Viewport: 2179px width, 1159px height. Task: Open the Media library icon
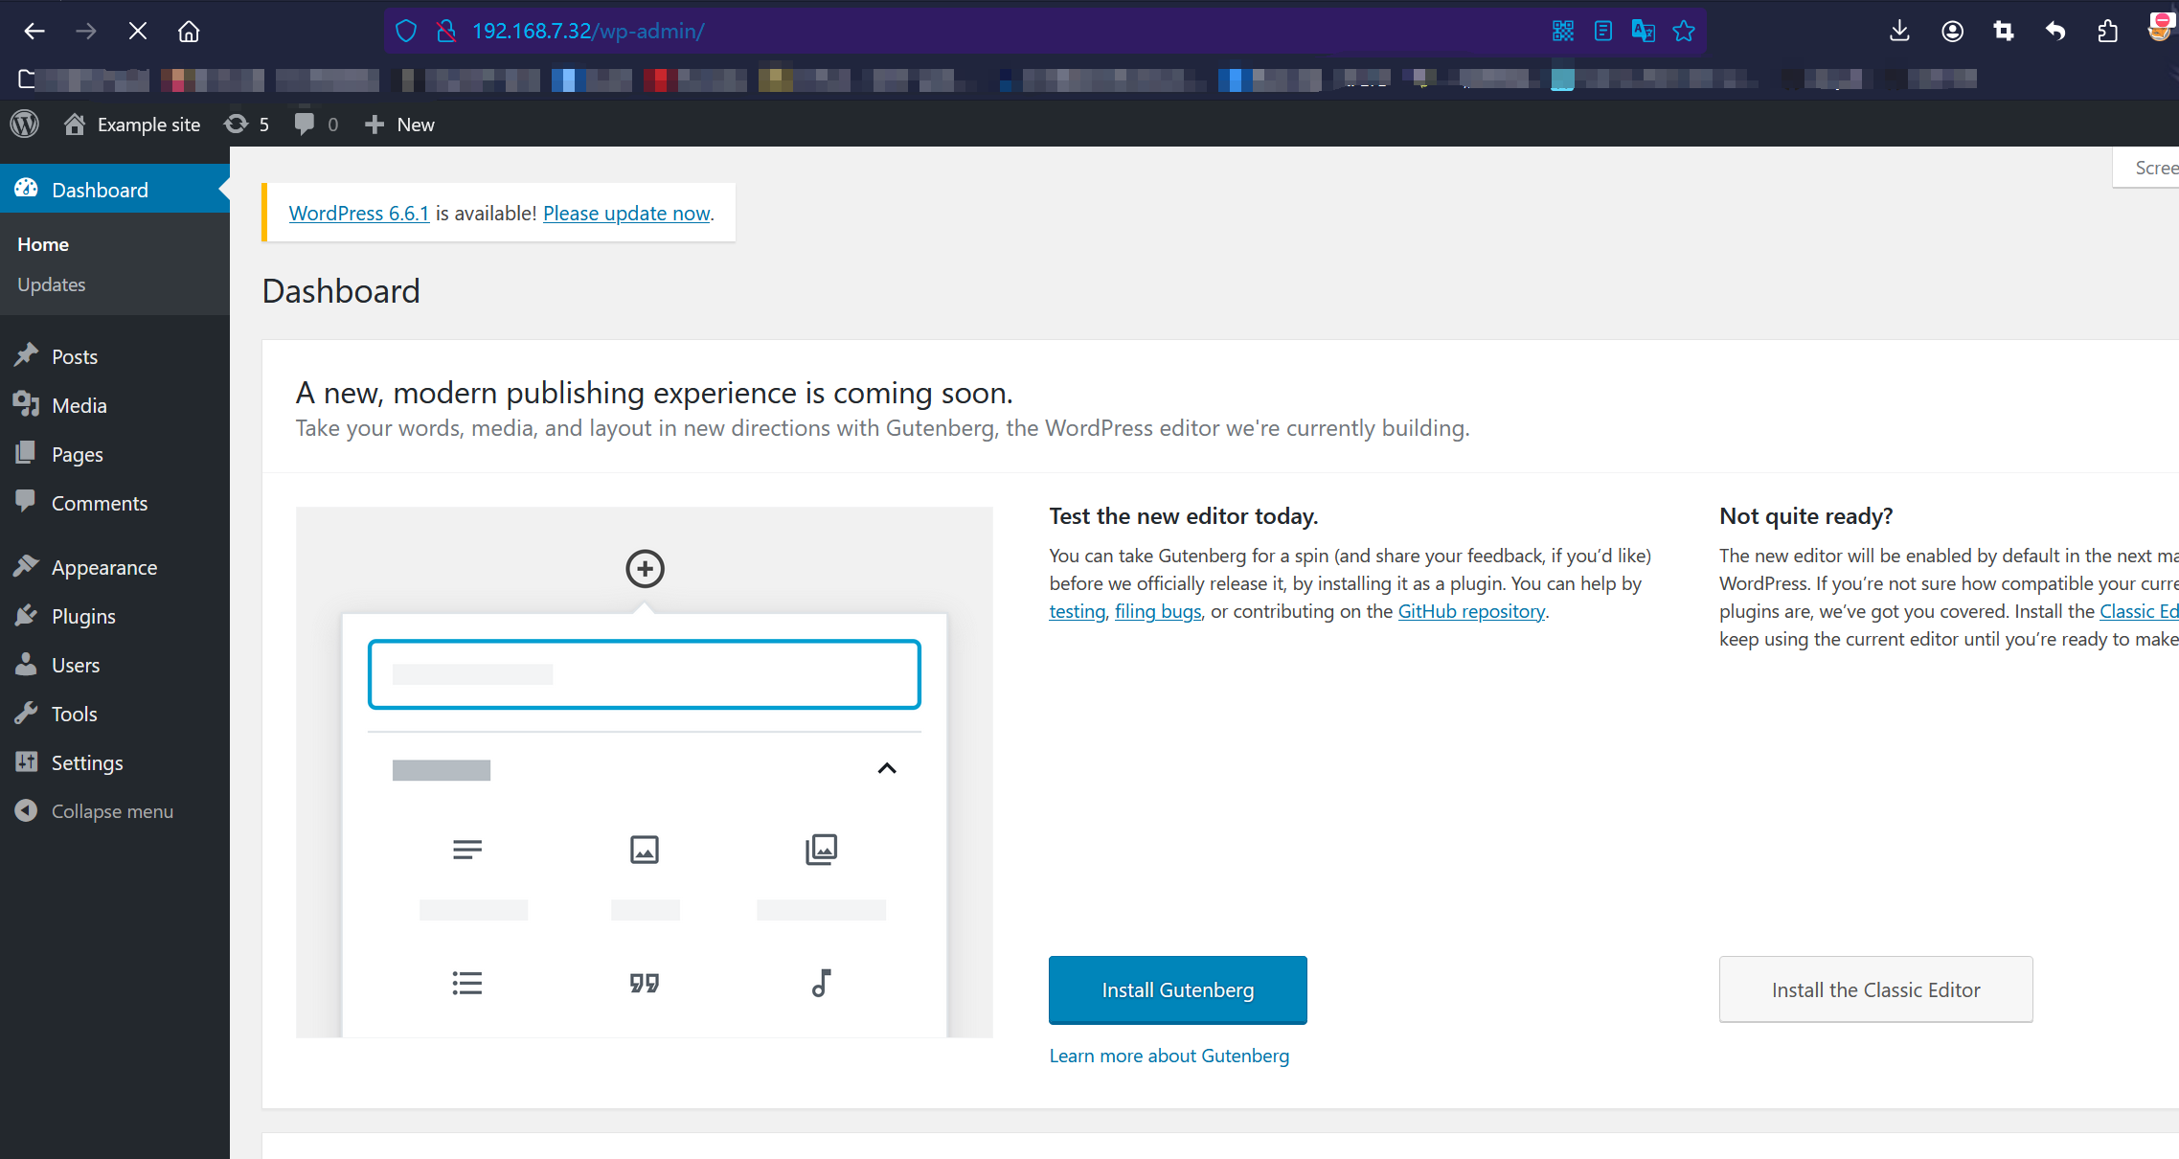27,404
